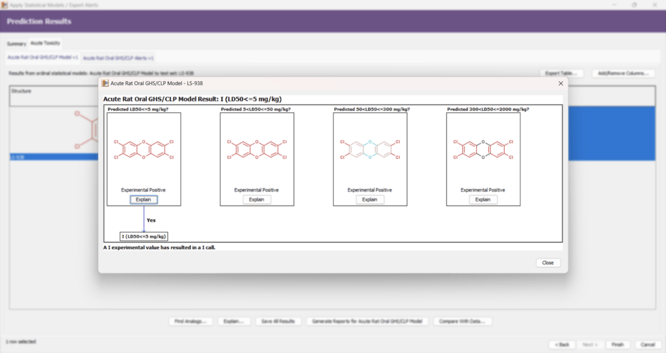This screenshot has height=353, width=666.
Task: Select structure under Predicted 5<LD50<=50 mg/kg
Action: tap(256, 149)
